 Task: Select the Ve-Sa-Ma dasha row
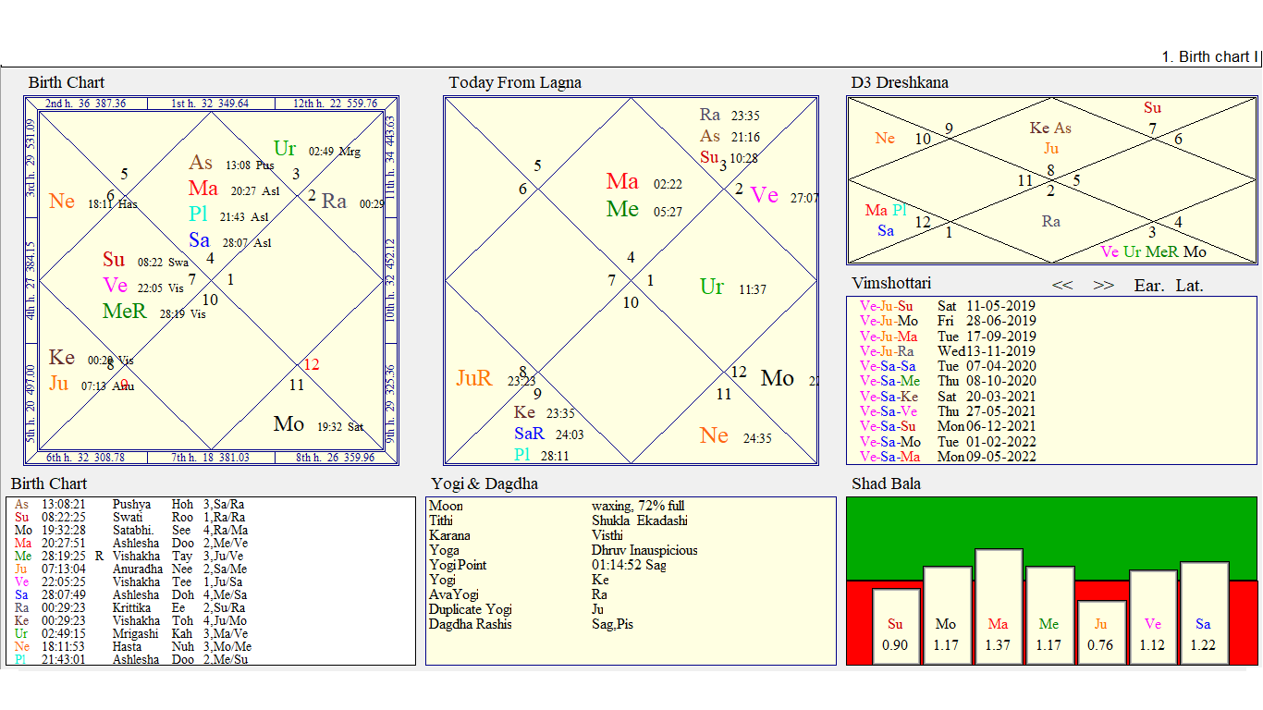coord(949,457)
